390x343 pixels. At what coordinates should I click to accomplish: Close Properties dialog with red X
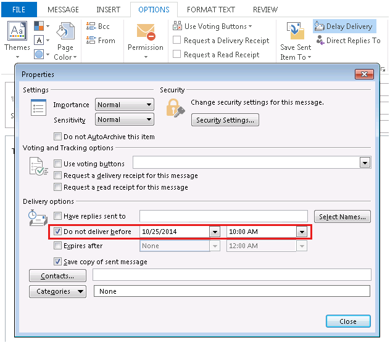pyautogui.click(x=364, y=74)
